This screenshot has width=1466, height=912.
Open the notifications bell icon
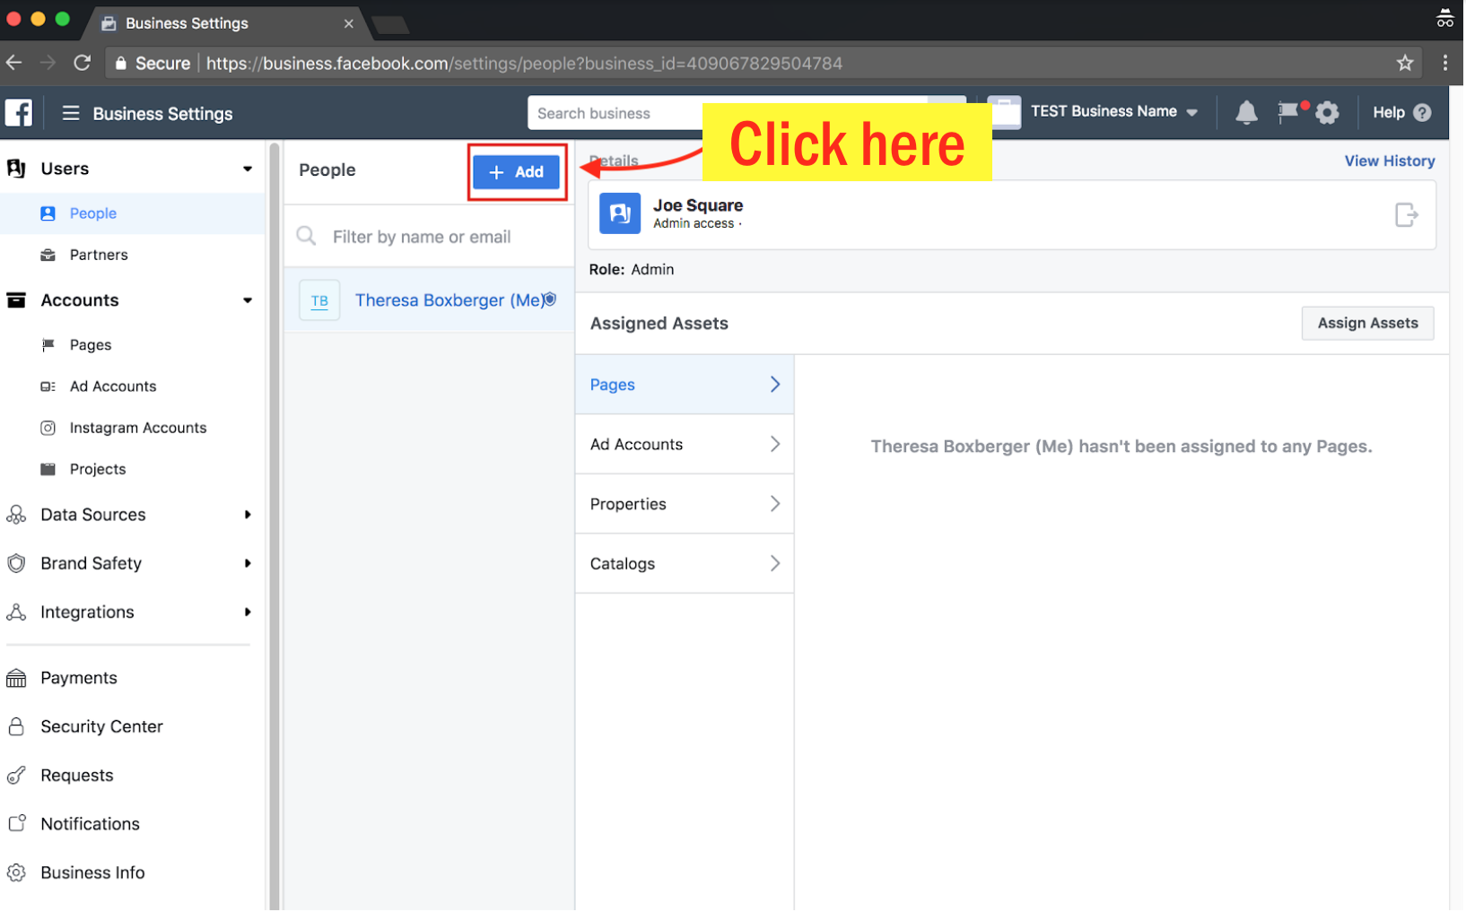1248,112
